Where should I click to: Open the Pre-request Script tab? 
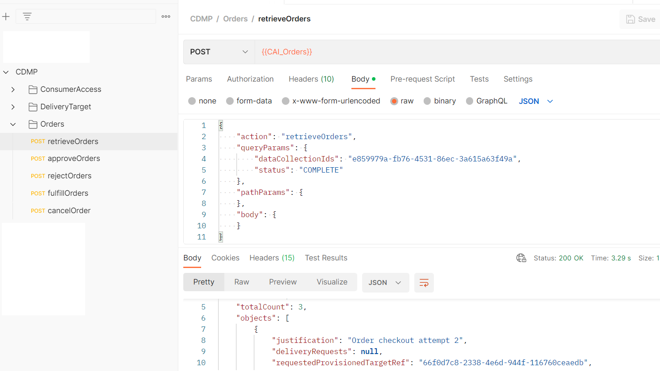[x=423, y=79]
